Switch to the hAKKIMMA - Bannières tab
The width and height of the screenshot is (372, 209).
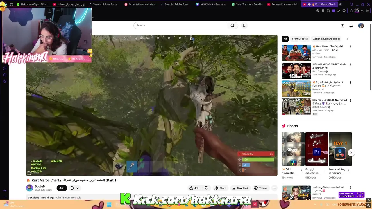tap(211, 4)
